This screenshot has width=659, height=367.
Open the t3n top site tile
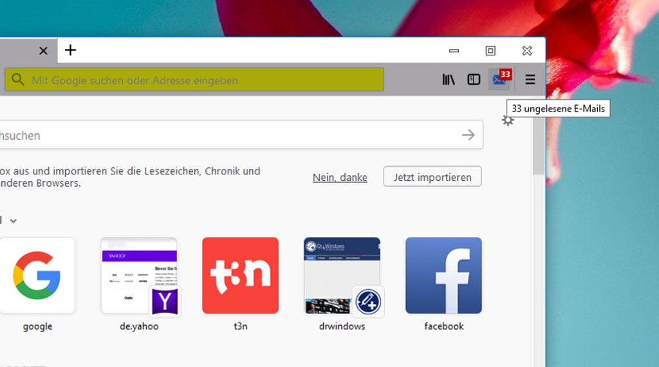point(240,276)
